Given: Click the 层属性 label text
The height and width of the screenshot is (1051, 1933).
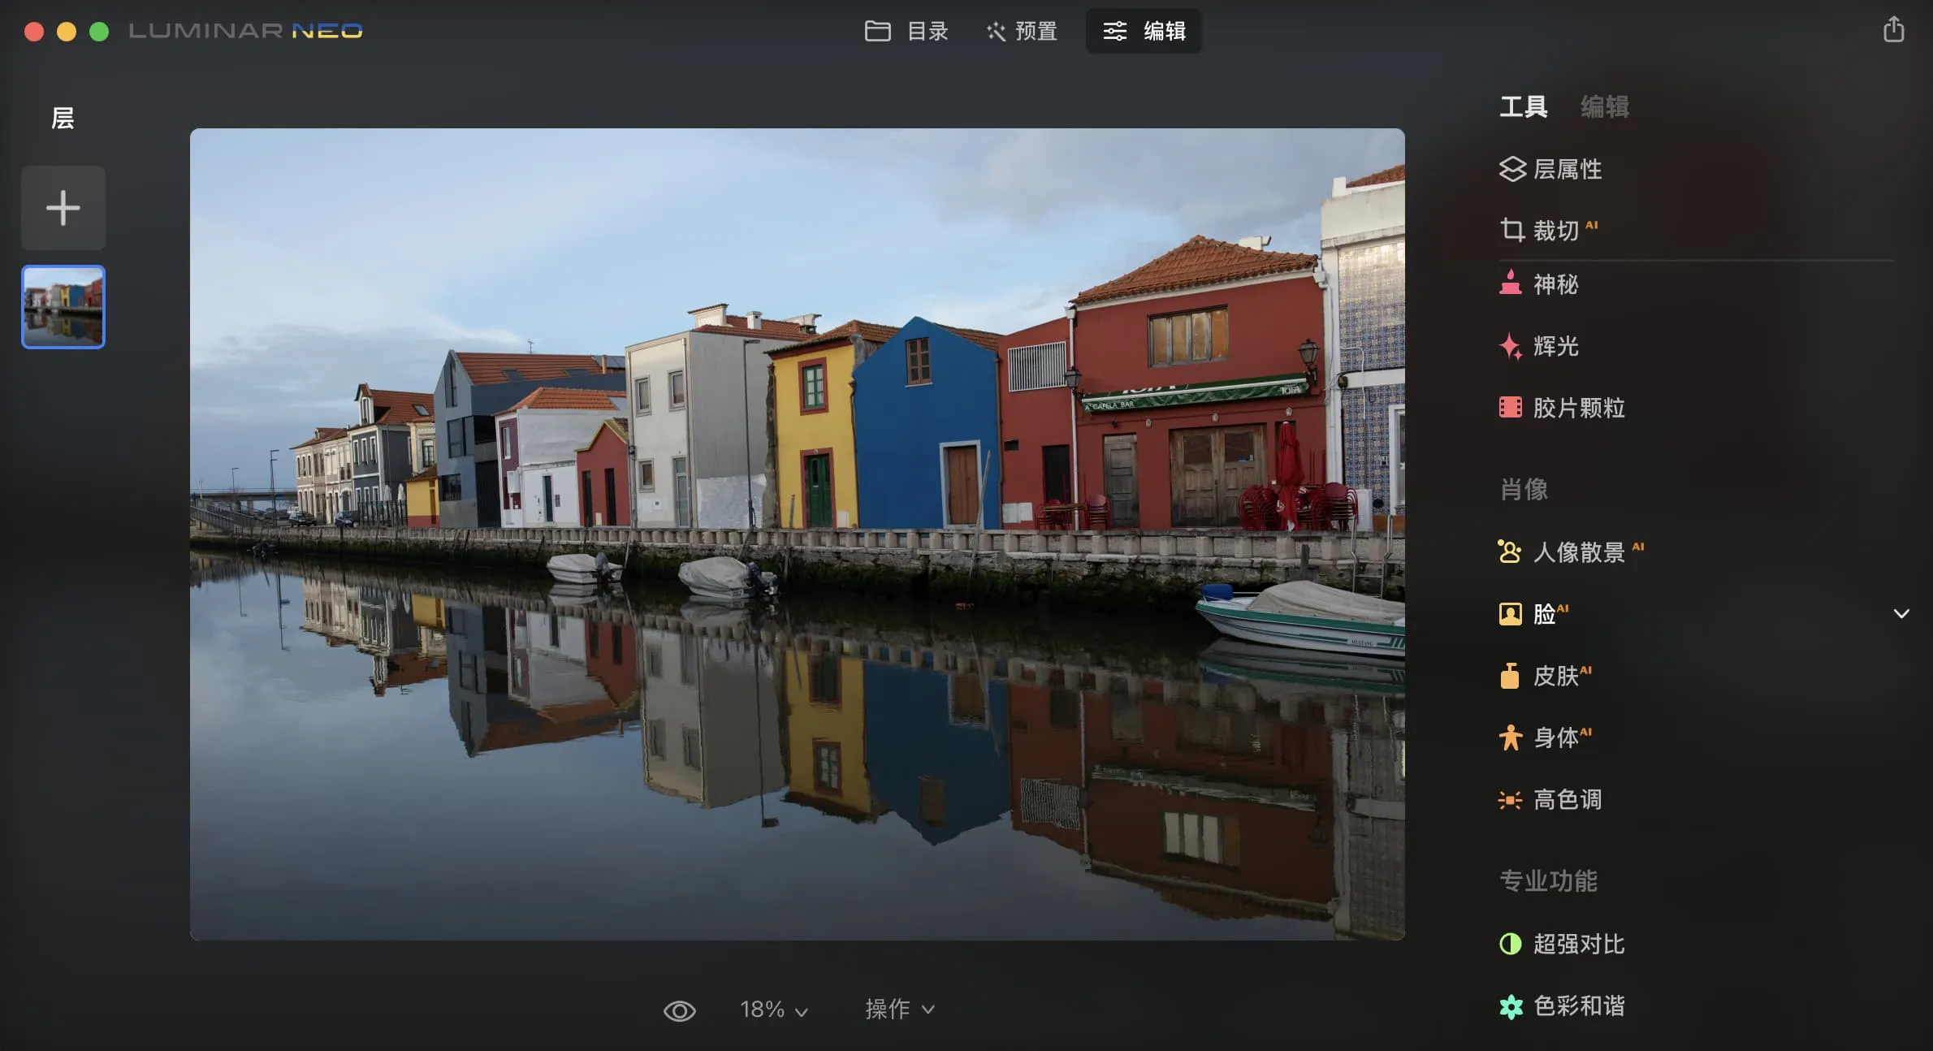Looking at the screenshot, I should [1568, 169].
